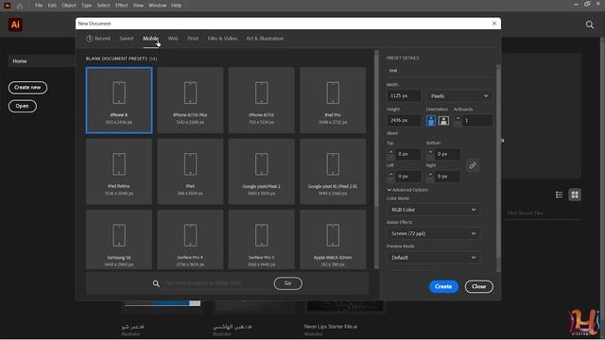Open the Type menu
The width and height of the screenshot is (605, 340).
tap(86, 6)
